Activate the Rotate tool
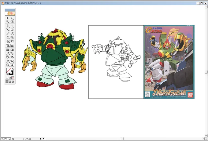This screenshot has width=208, height=141. 8,38
